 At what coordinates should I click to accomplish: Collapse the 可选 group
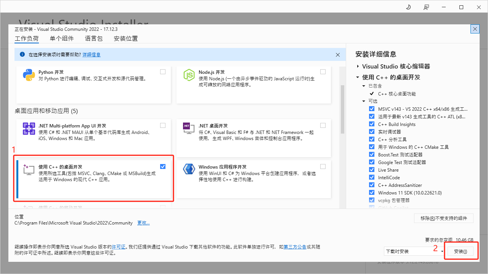364,101
